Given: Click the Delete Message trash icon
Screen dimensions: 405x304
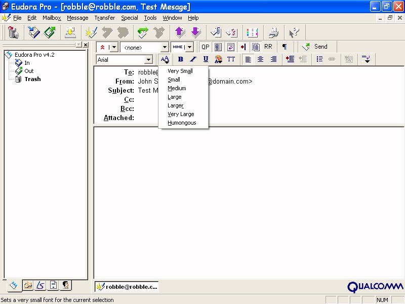Looking at the screenshot, I should click(13, 32).
